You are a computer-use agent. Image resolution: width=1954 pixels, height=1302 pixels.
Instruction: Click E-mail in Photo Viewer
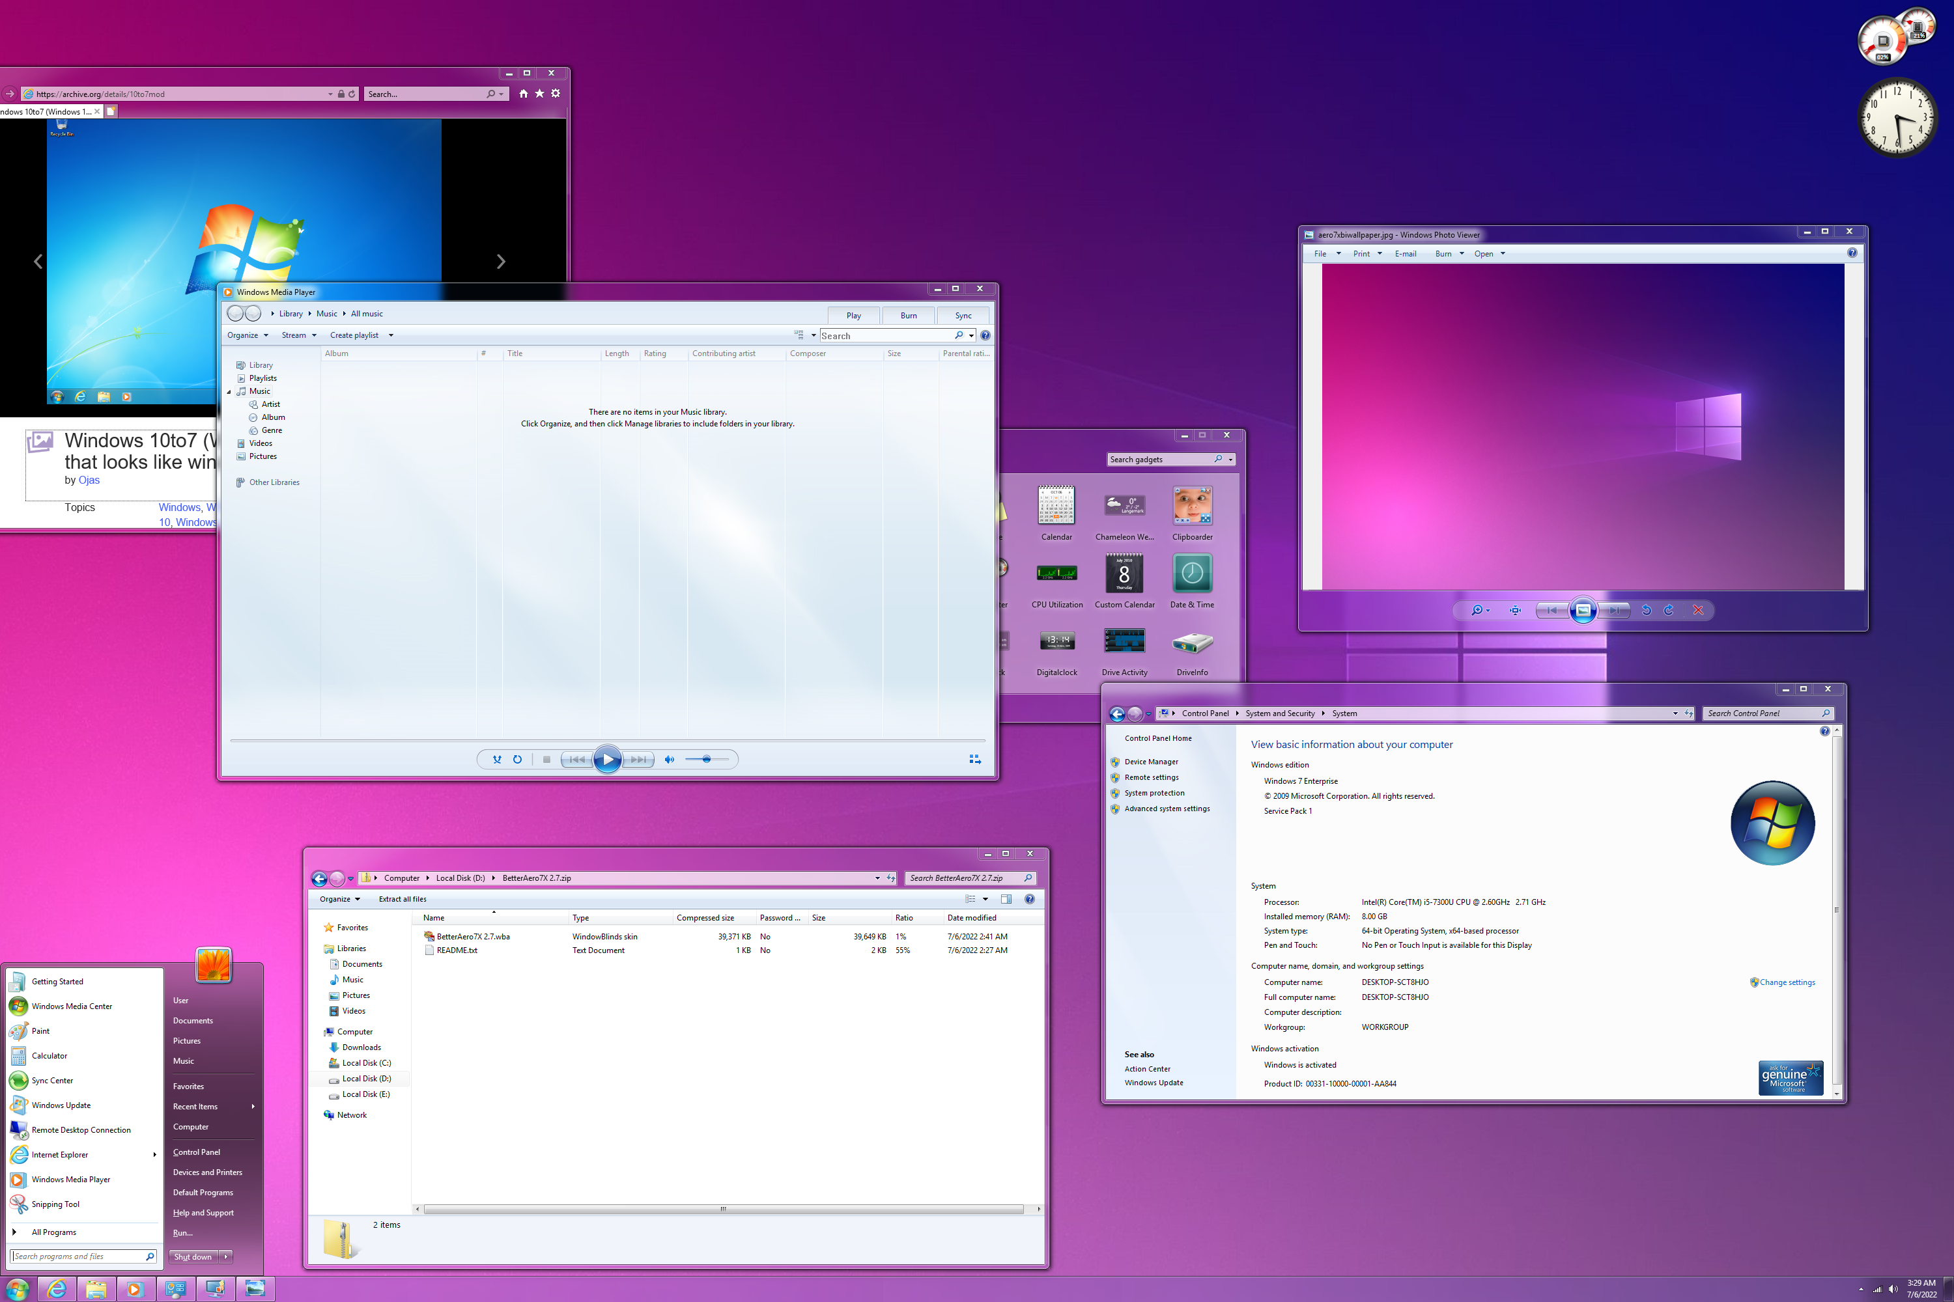[x=1406, y=254]
